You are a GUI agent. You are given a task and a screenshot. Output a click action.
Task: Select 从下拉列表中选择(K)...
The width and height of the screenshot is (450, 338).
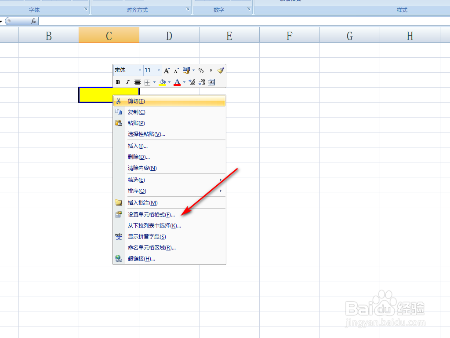click(x=169, y=226)
